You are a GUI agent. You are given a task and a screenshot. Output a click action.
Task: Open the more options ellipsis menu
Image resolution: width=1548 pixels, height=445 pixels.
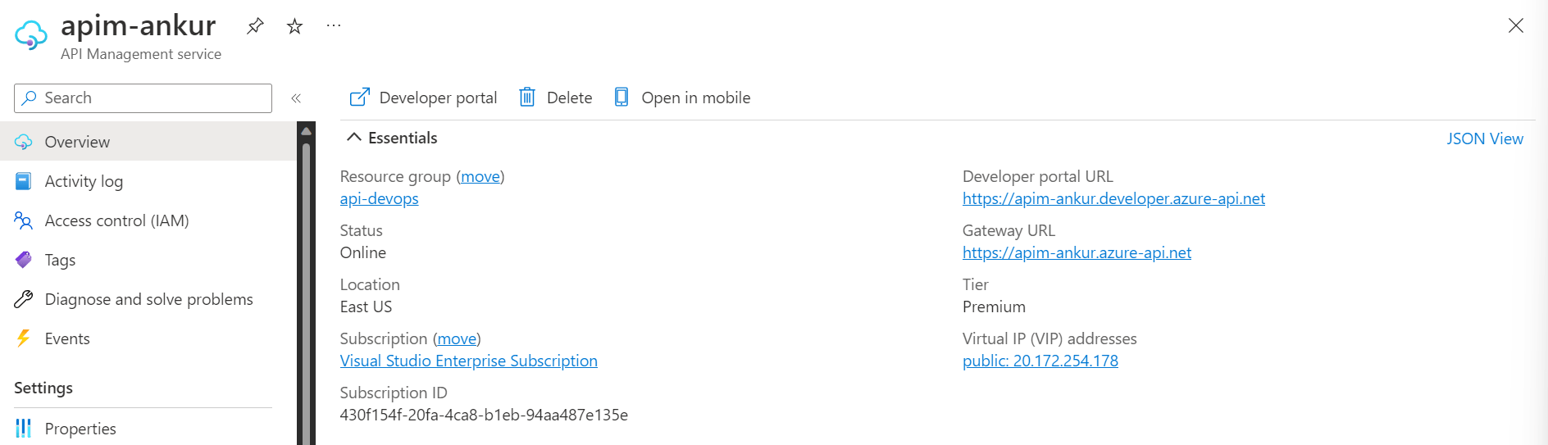point(334,25)
